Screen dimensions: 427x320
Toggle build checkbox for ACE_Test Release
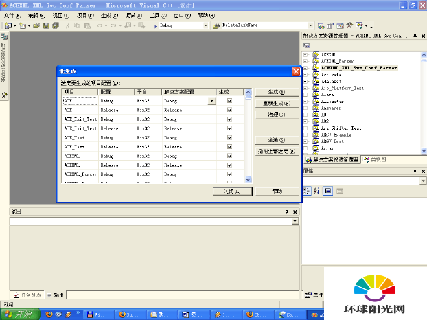(229, 146)
